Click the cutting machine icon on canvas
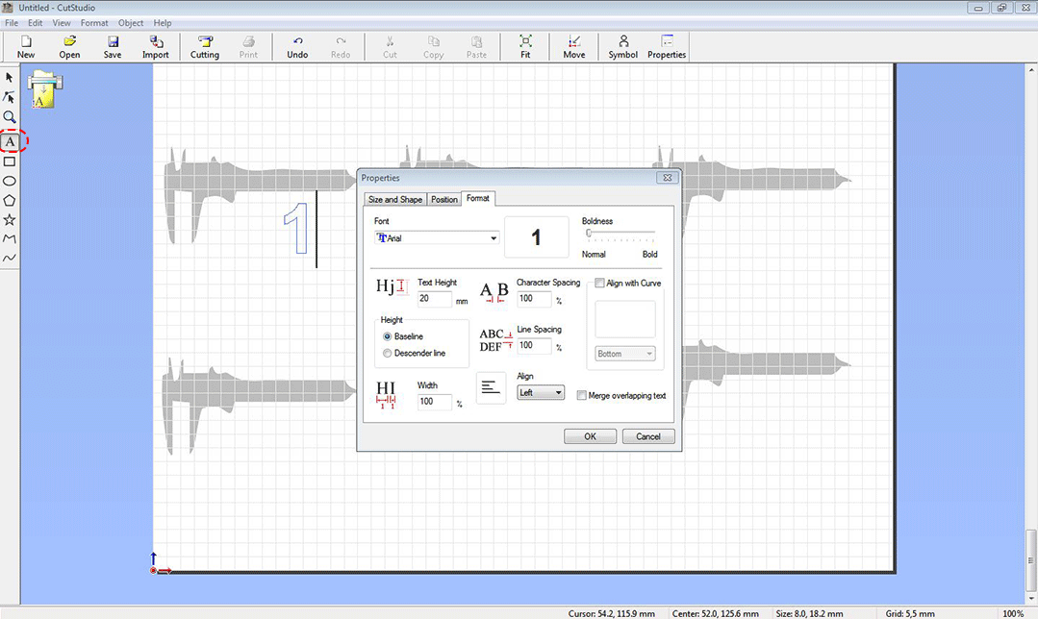The image size is (1038, 619). click(45, 88)
